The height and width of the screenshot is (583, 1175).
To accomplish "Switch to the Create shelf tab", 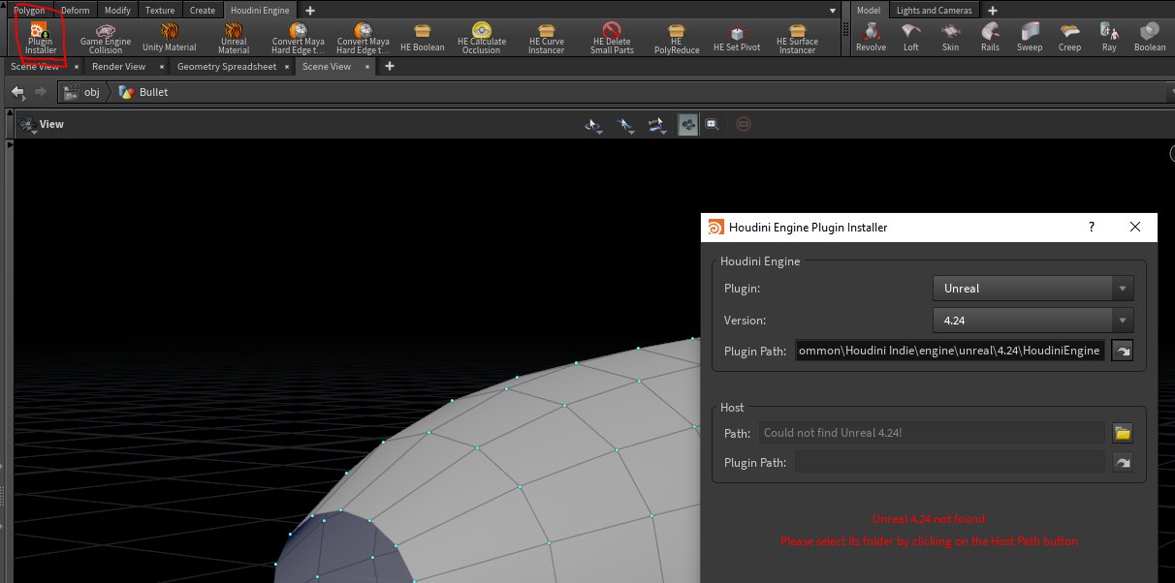I will (203, 10).
